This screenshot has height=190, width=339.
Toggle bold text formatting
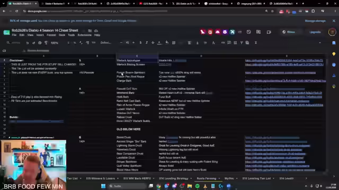(140, 43)
